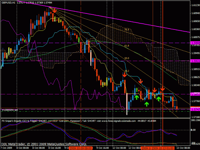Click the 7 Oct 2009 time axis label
This screenshot has width=200, height=150.
[6, 148]
